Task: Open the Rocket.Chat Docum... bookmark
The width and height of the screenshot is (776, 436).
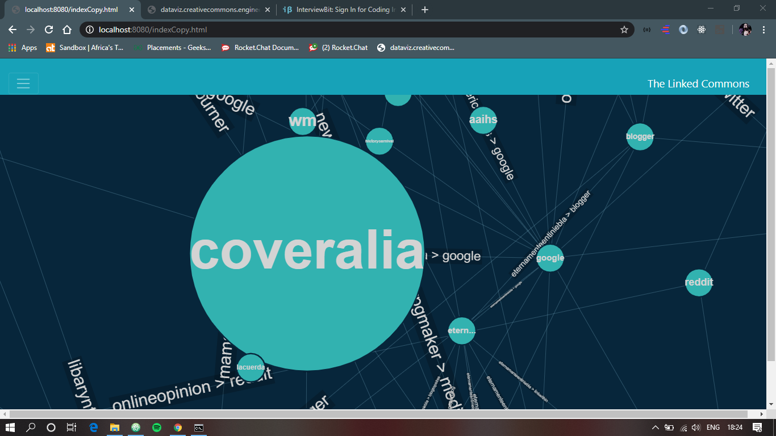Action: (260, 48)
